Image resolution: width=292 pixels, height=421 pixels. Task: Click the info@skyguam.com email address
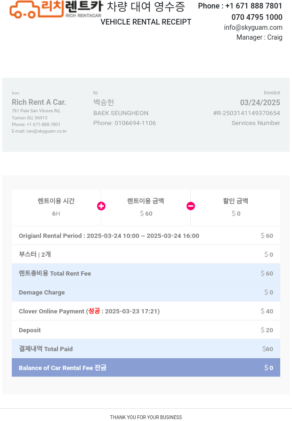coord(253,27)
